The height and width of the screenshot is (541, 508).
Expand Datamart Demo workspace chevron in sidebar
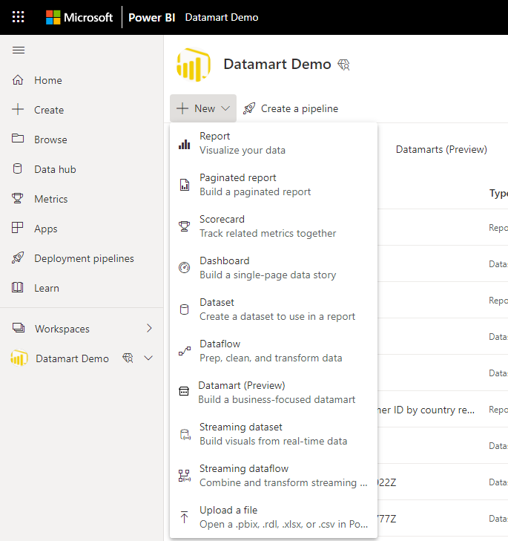[x=148, y=358]
